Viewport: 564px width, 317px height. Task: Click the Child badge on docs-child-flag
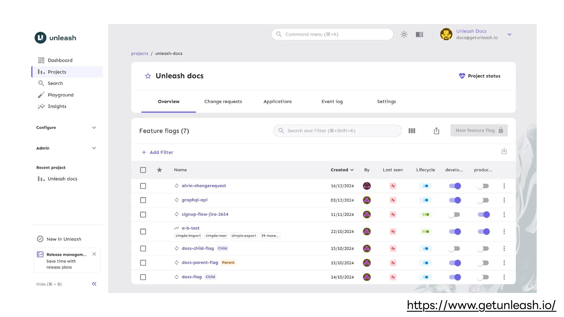pyautogui.click(x=222, y=248)
